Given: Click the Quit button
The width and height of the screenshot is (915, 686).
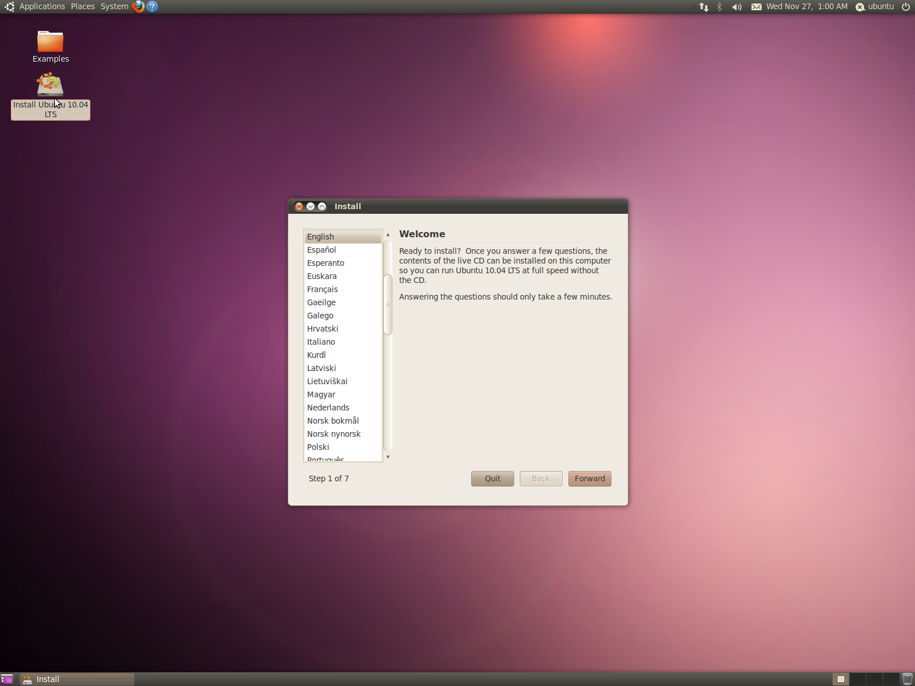Looking at the screenshot, I should tap(492, 478).
